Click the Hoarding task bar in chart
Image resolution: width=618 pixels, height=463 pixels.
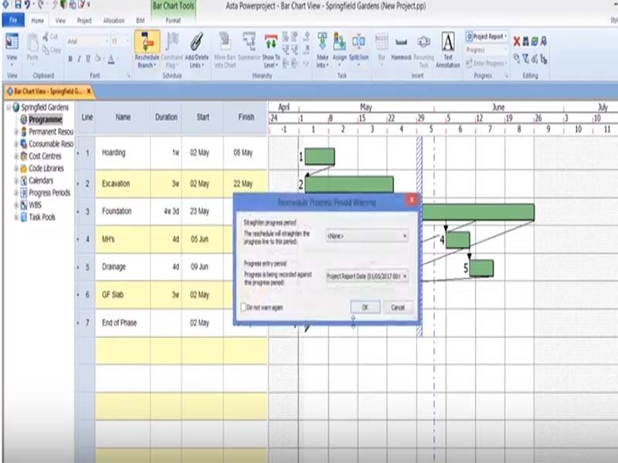click(x=320, y=157)
